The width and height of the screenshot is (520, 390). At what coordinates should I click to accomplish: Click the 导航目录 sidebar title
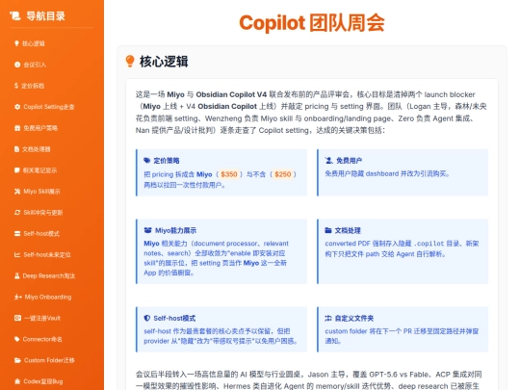46,16
